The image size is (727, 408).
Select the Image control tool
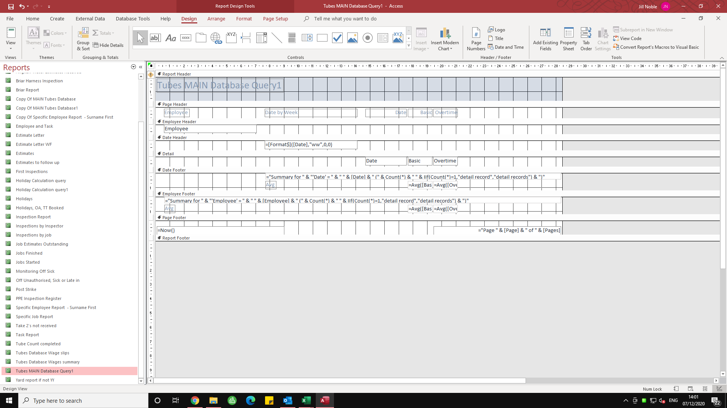(x=353, y=38)
